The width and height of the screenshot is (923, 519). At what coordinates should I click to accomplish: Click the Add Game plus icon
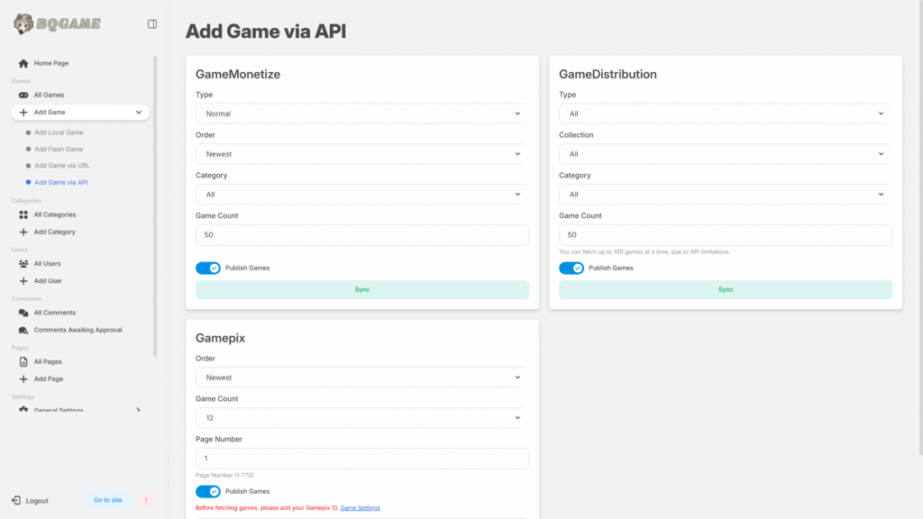[x=23, y=113]
